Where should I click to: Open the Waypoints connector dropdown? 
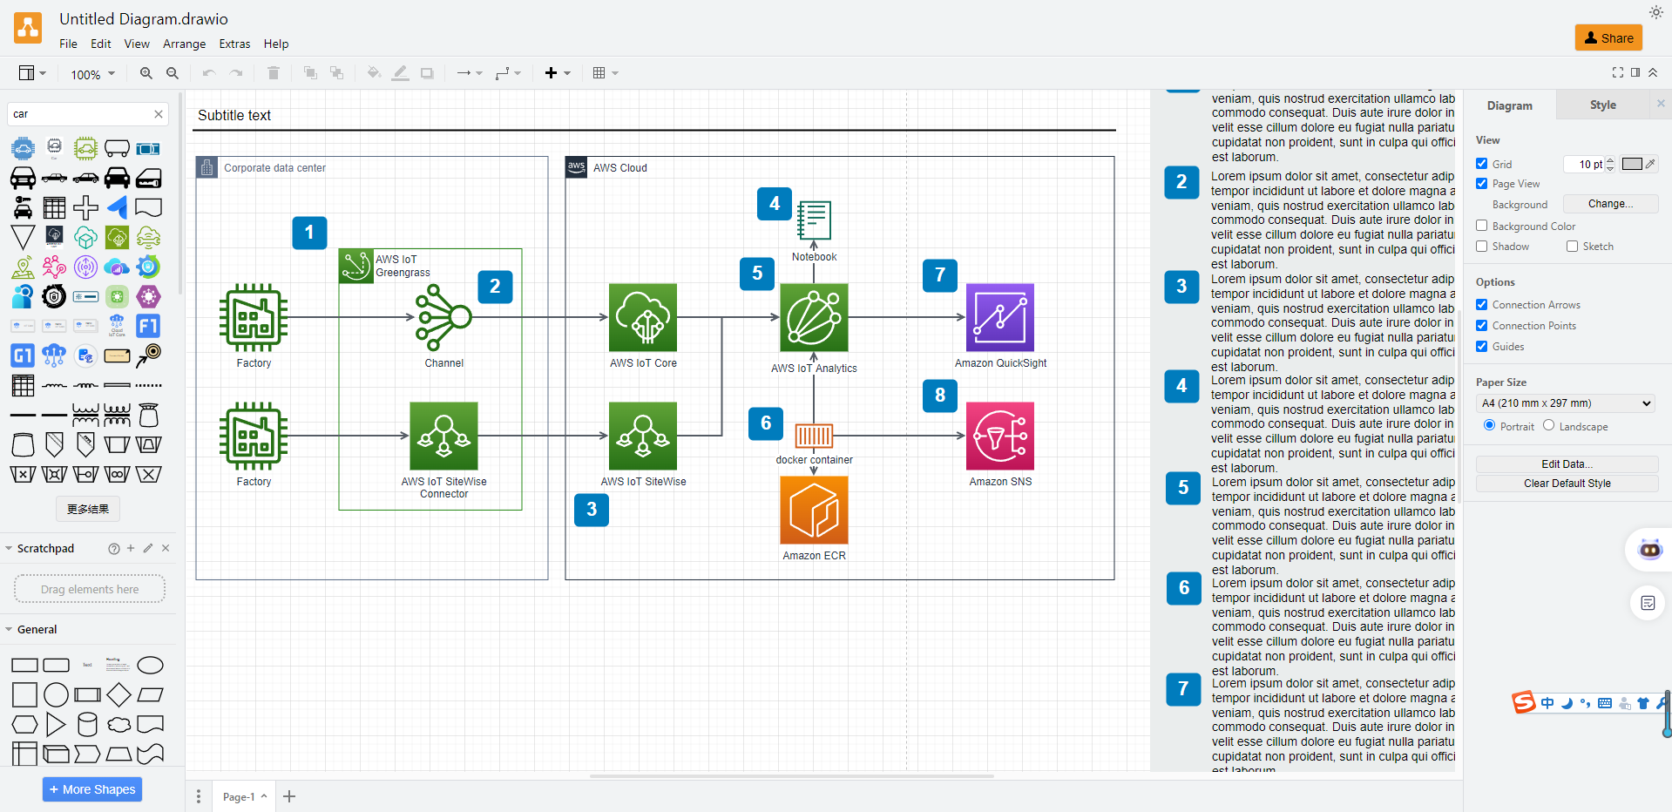pyautogui.click(x=508, y=73)
